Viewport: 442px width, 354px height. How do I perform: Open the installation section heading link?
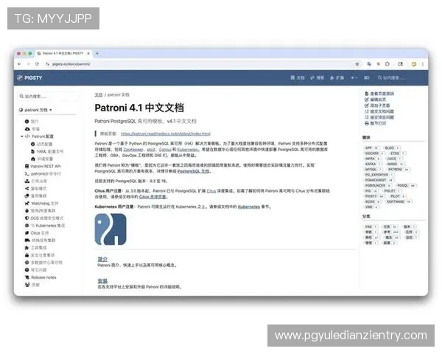[x=102, y=280]
